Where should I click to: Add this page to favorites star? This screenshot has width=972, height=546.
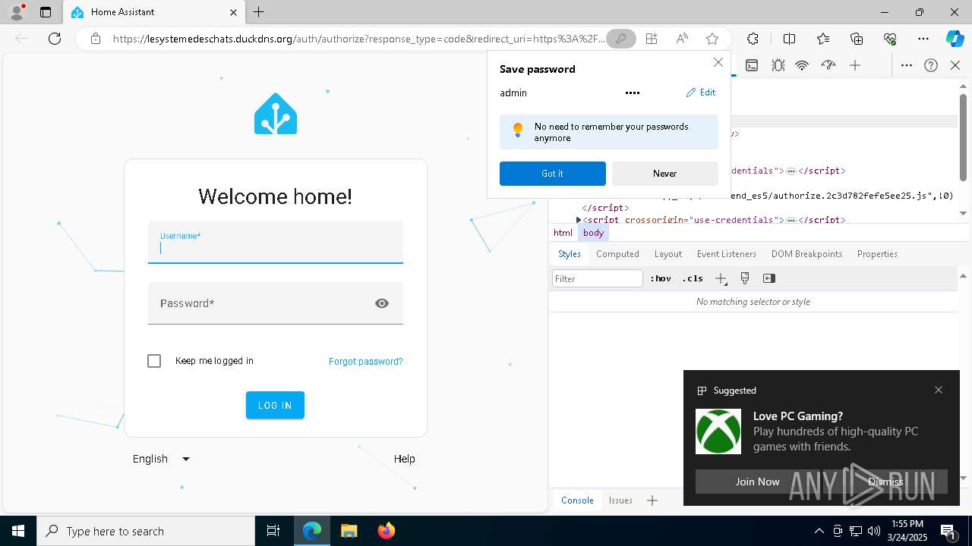[712, 39]
